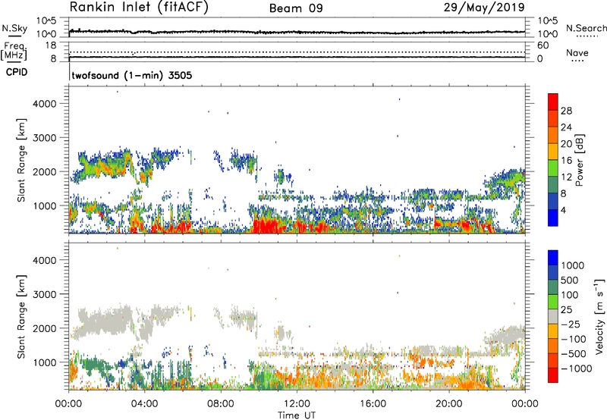The height and width of the screenshot is (420, 607).
Task: Click the date '29/May/2019'
Action: tap(484, 8)
